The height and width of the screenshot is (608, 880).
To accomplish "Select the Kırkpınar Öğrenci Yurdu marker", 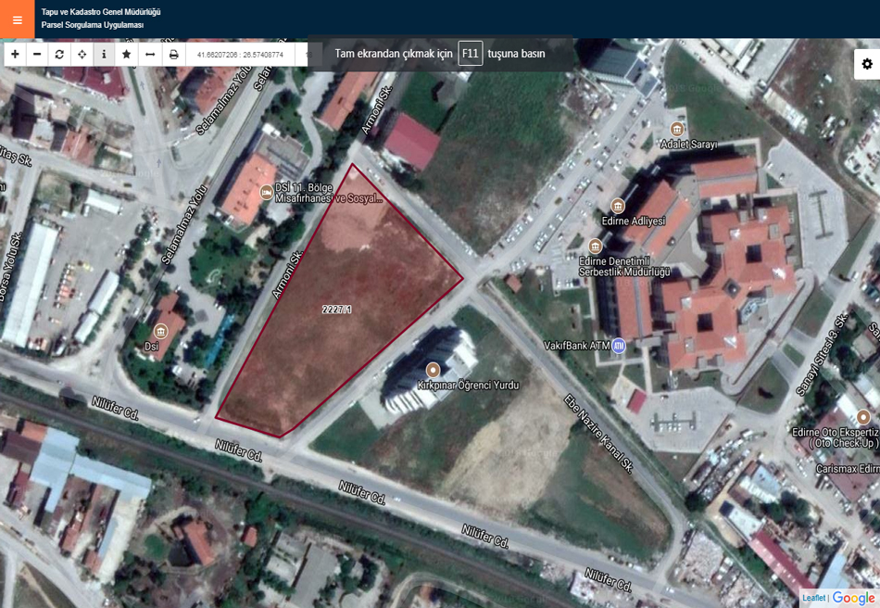I will 433,371.
